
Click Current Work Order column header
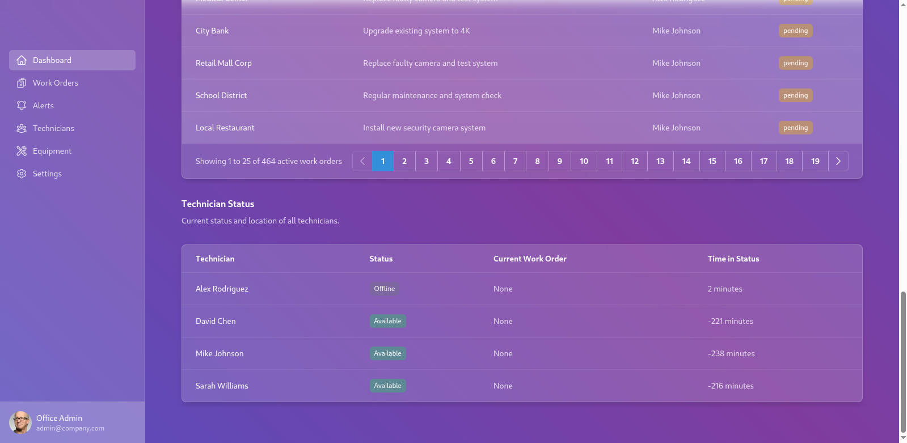point(530,259)
